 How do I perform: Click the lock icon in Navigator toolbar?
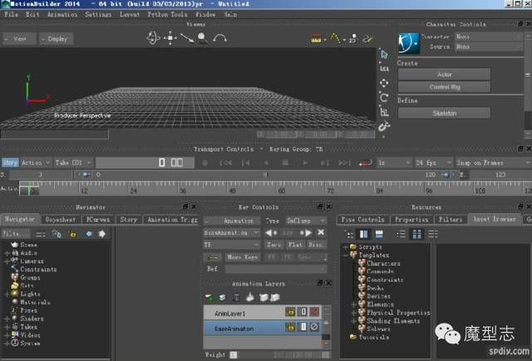[72, 234]
